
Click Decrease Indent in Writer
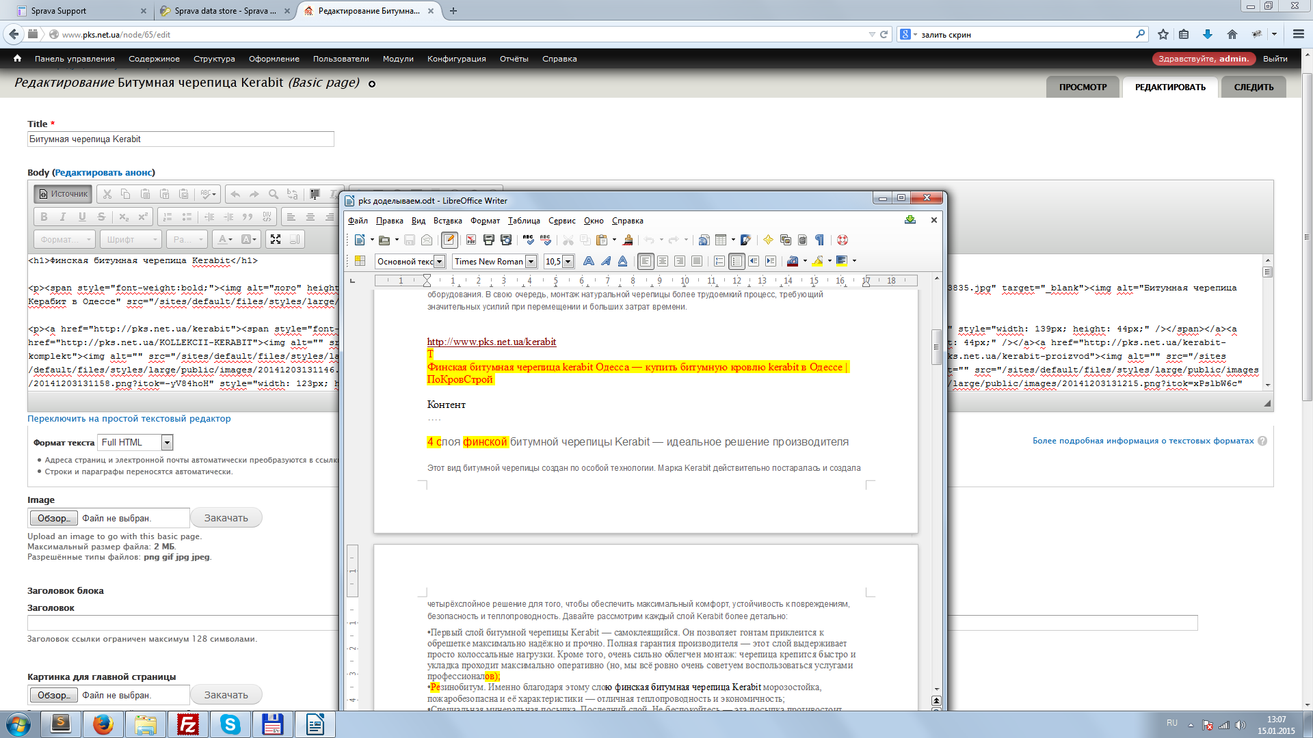pyautogui.click(x=754, y=261)
